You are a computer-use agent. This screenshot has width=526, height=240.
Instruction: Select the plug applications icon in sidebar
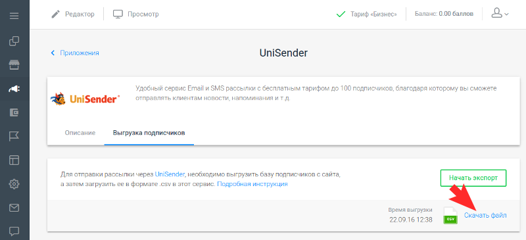coord(14,89)
